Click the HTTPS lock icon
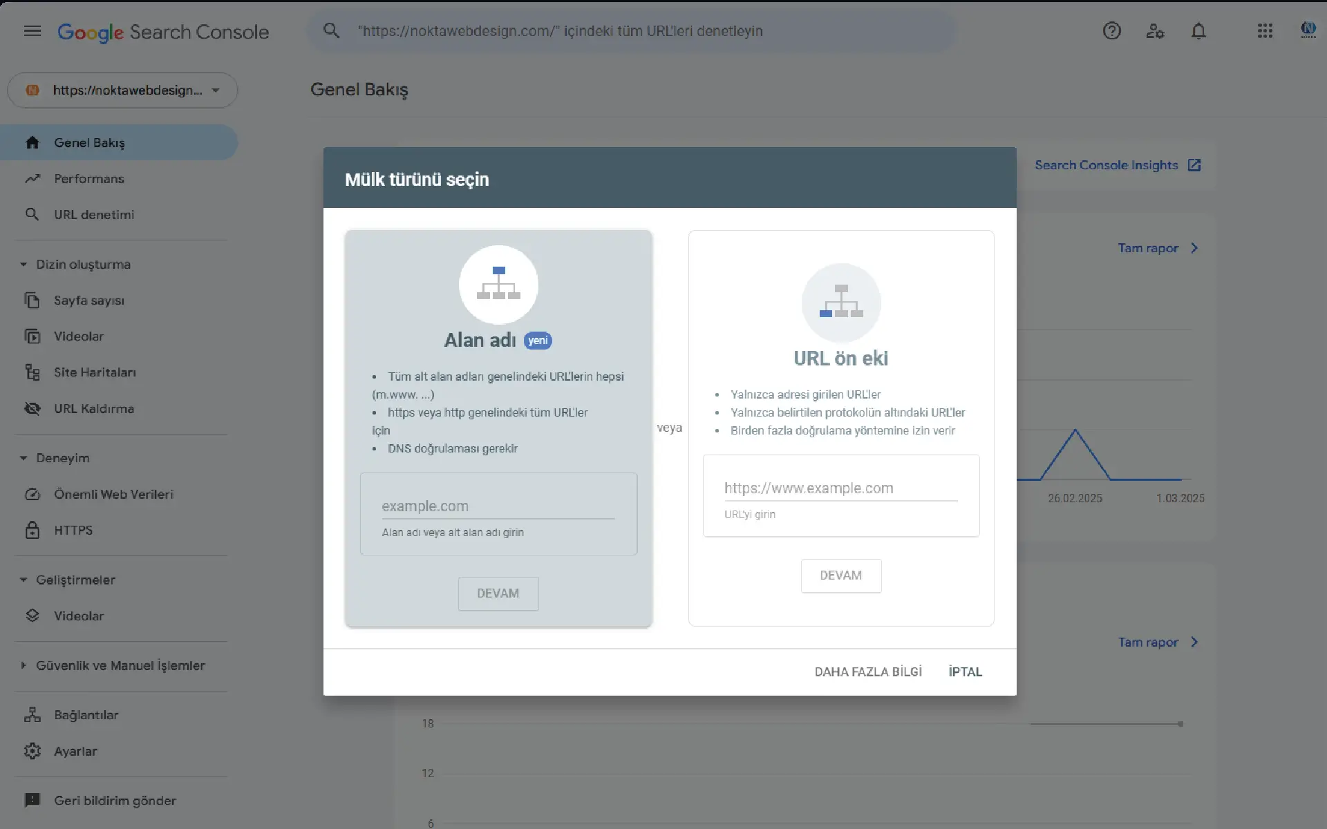 32,530
